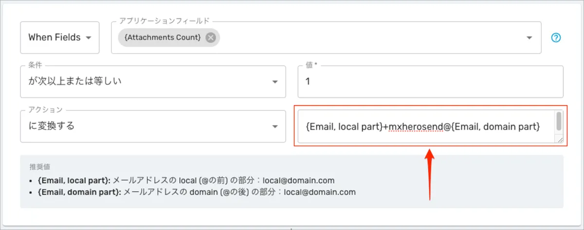Expand the When Fields dropdown arrow
Image resolution: width=584 pixels, height=230 pixels.
click(89, 38)
